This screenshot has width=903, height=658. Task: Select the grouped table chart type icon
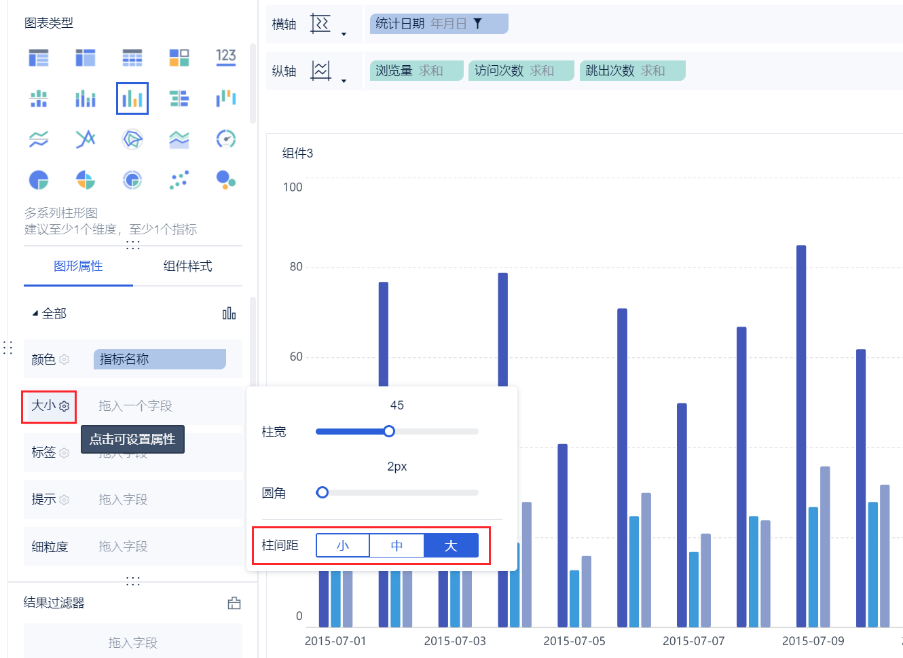click(39, 58)
